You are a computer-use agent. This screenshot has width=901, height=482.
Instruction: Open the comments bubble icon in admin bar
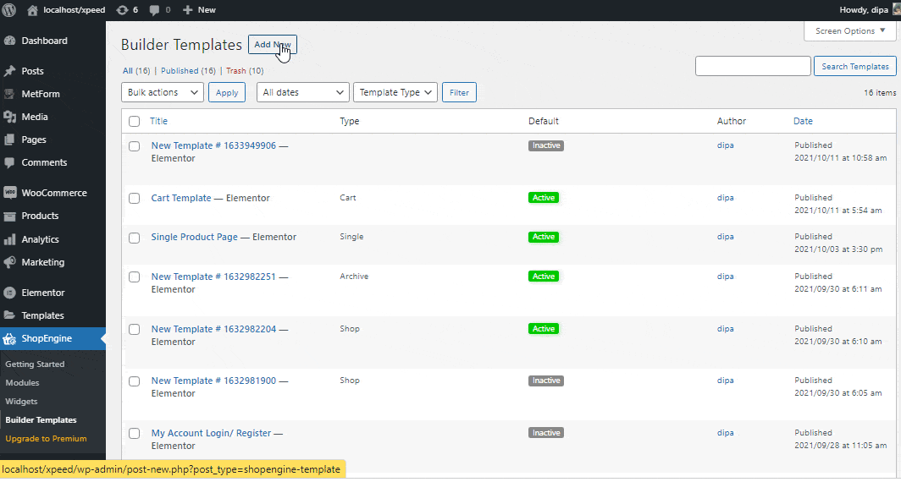pos(155,10)
